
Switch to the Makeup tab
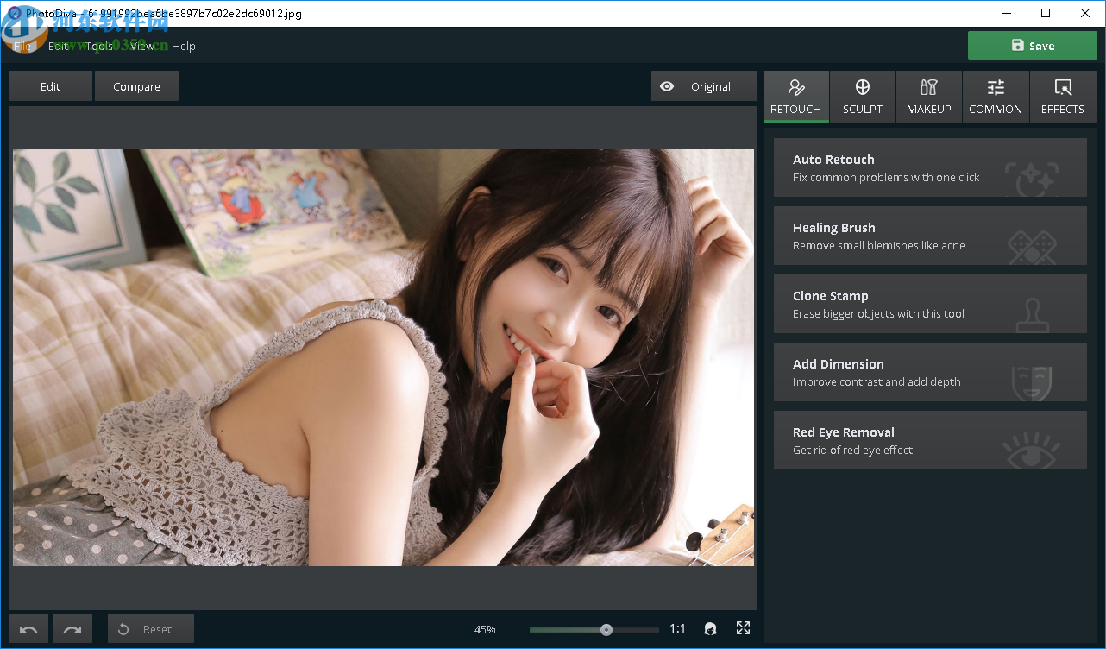coord(928,97)
